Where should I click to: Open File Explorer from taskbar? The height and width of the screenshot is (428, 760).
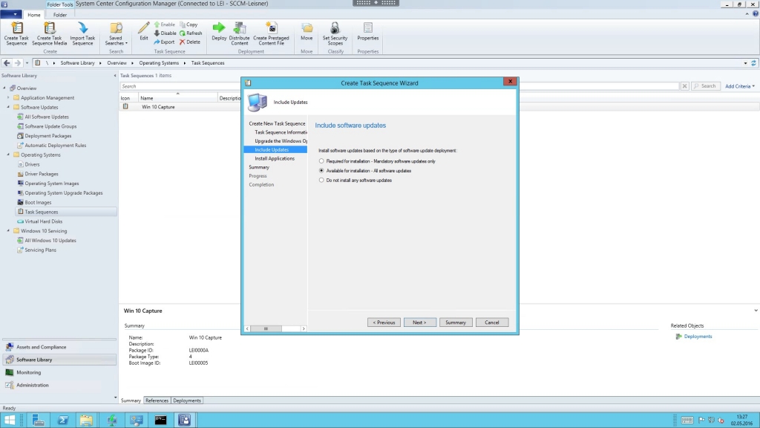(x=86, y=421)
